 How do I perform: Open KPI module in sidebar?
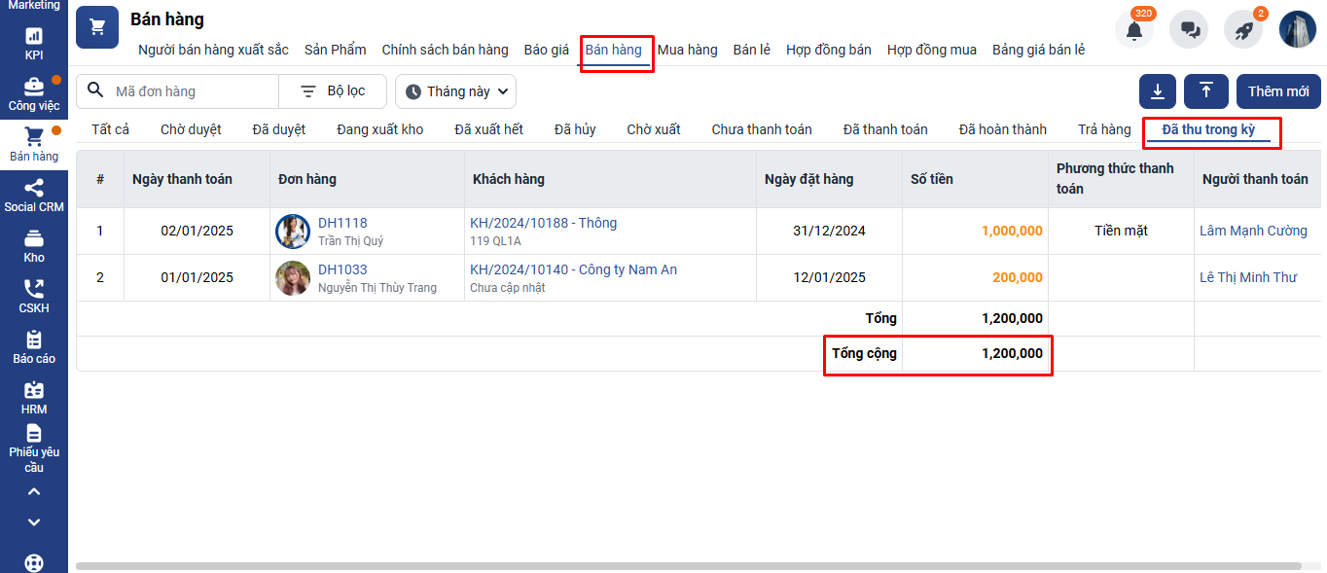pyautogui.click(x=34, y=44)
